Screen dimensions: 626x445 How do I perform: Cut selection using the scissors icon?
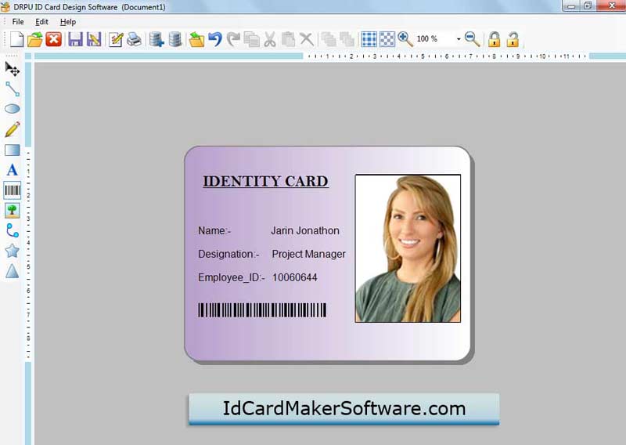pos(270,39)
